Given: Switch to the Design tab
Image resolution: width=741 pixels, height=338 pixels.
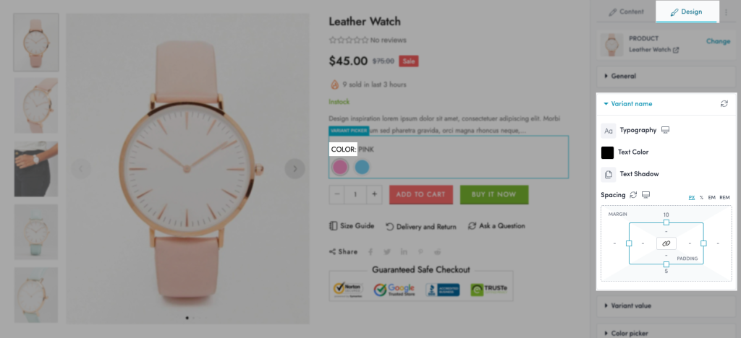Looking at the screenshot, I should point(687,12).
